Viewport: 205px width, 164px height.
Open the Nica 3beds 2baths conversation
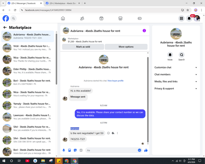(27, 59)
